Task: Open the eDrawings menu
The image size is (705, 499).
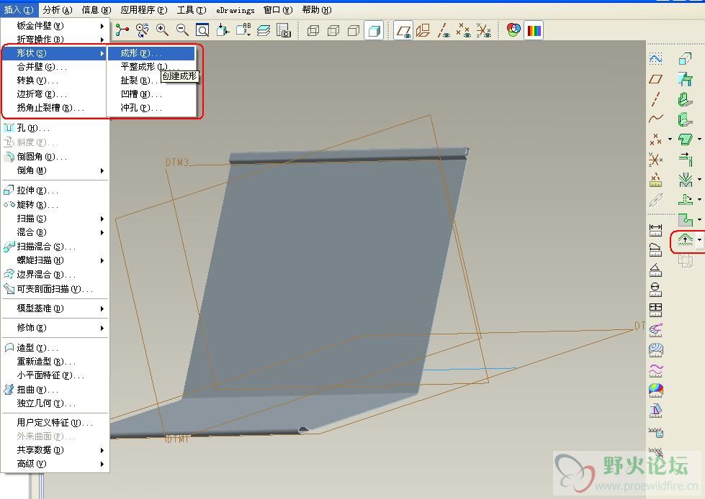Action: [235, 10]
